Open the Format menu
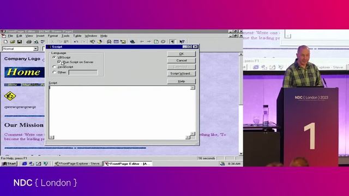 [53, 36]
